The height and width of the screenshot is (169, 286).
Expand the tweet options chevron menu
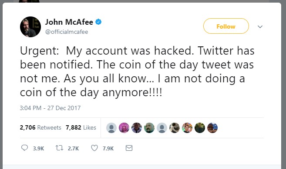coord(260,27)
